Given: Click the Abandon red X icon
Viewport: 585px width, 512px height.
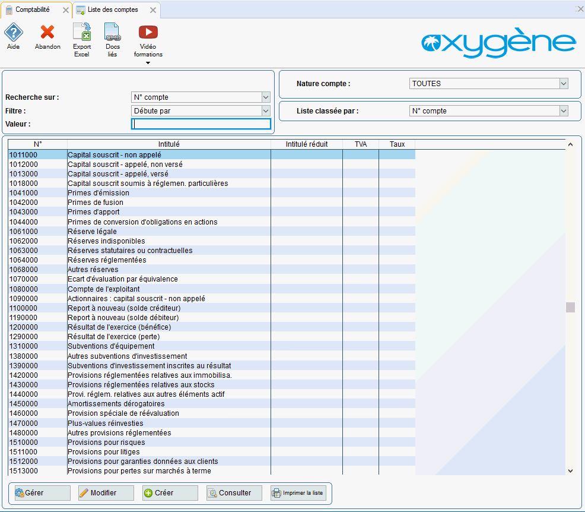Looking at the screenshot, I should coord(47,33).
